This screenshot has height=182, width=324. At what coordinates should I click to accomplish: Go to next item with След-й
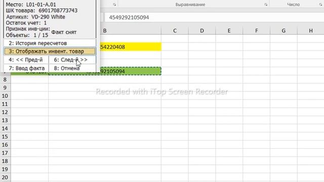coord(72,60)
